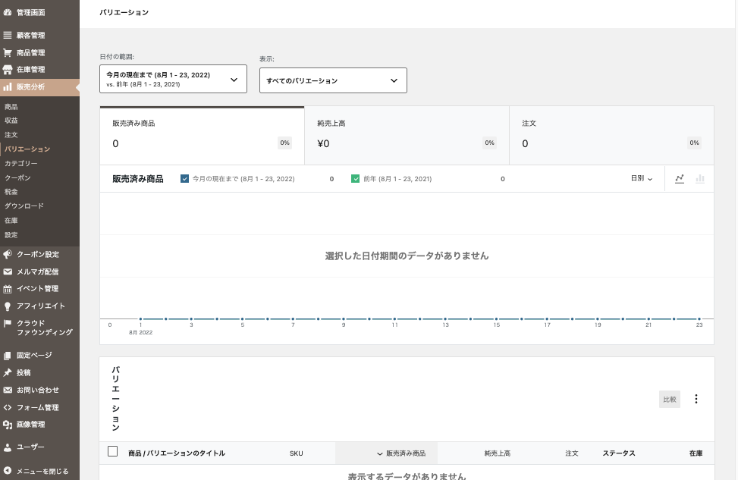The width and height of the screenshot is (738, 480).
Task: Open the date range dropdown
Action: (173, 79)
